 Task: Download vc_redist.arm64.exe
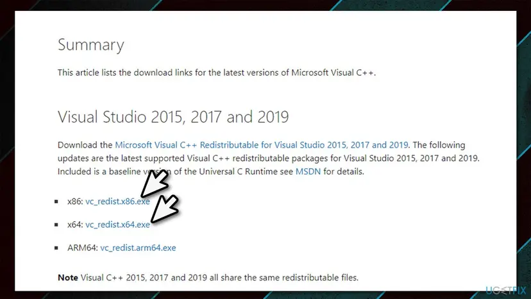pos(138,248)
